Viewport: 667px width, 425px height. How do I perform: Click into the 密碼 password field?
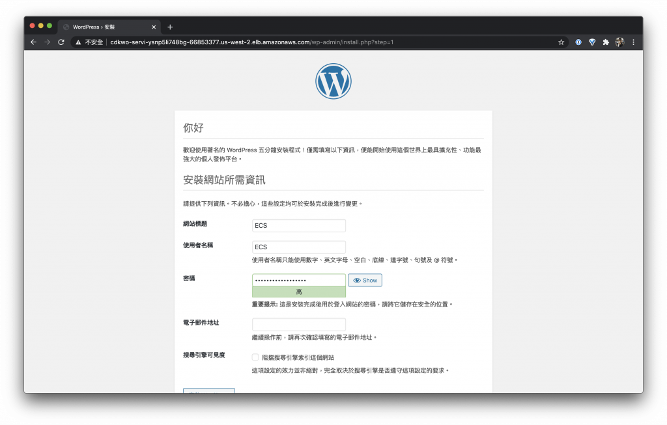coord(299,280)
